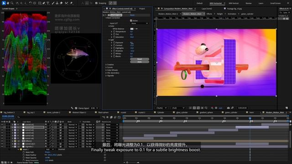Collapse the Basic Correction section
The width and height of the screenshot is (292, 164).
coord(106,18)
